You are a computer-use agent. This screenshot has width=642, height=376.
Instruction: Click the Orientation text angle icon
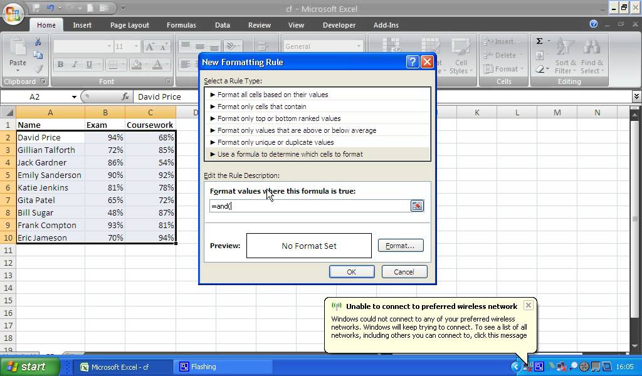click(231, 46)
